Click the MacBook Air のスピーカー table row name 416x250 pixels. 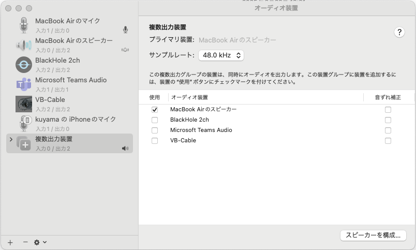203,109
